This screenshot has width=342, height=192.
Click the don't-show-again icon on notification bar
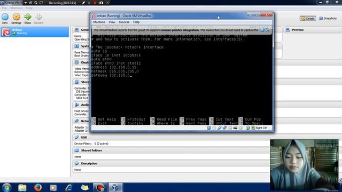tap(267, 30)
